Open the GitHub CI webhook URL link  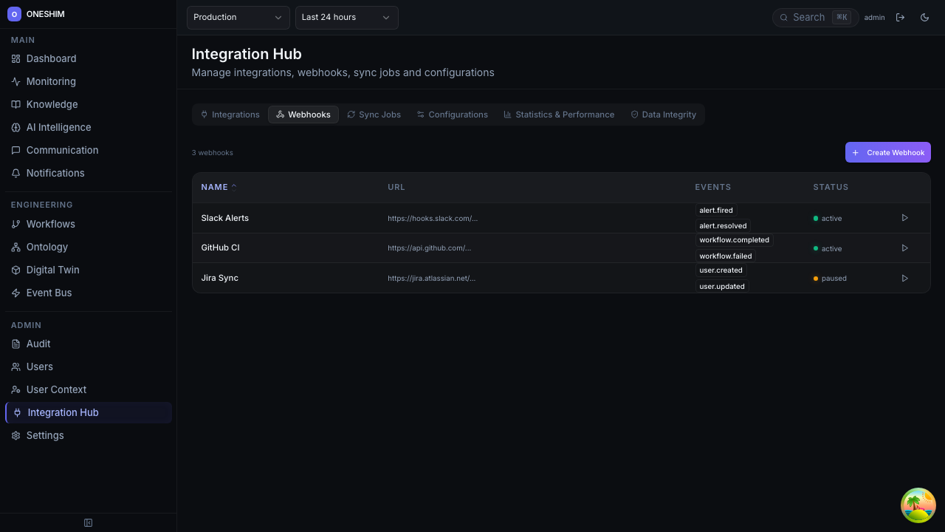click(429, 248)
